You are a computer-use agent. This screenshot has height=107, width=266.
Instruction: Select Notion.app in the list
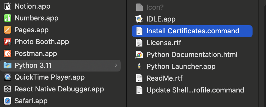point(32,6)
